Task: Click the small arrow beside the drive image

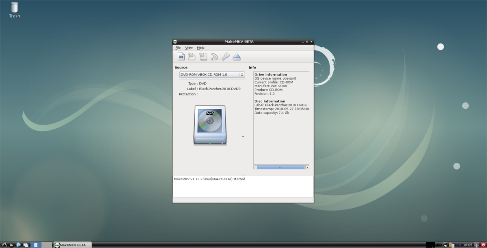Action: (243, 137)
